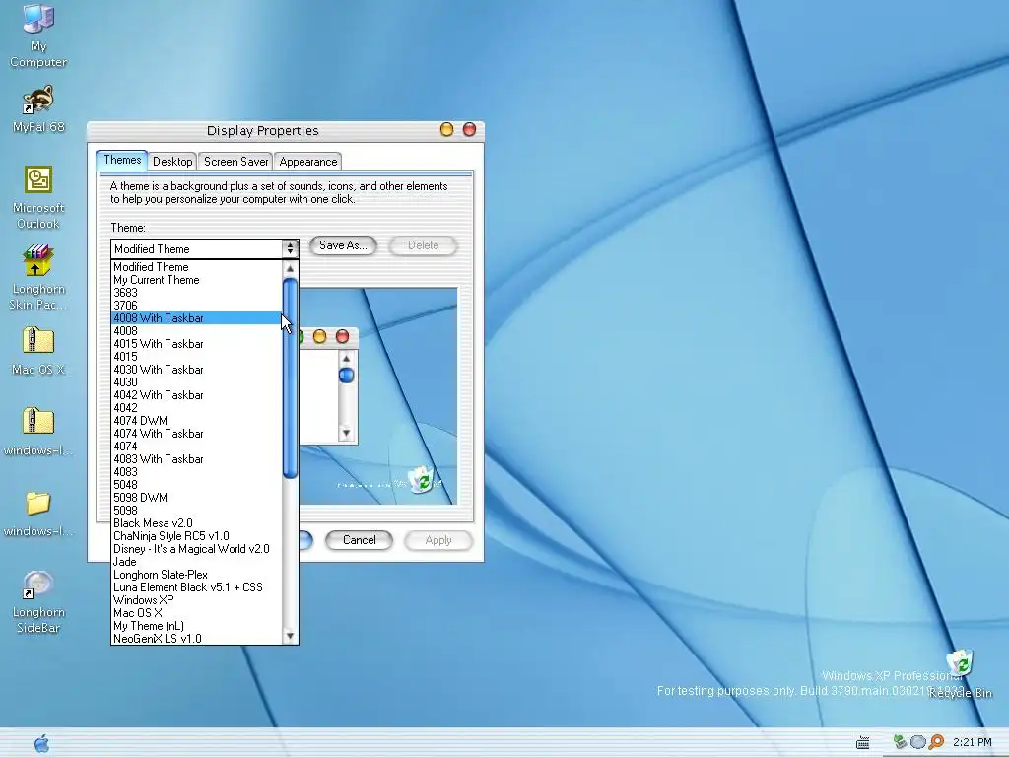Choose My Current Theme from list
1009x757 pixels.
click(197, 279)
